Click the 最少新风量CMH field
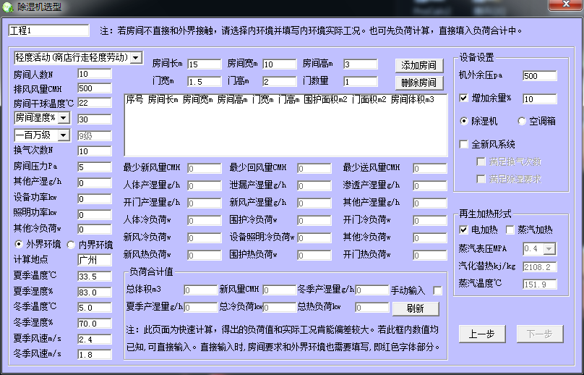Image resolution: width=584 pixels, height=375 pixels. (205, 168)
